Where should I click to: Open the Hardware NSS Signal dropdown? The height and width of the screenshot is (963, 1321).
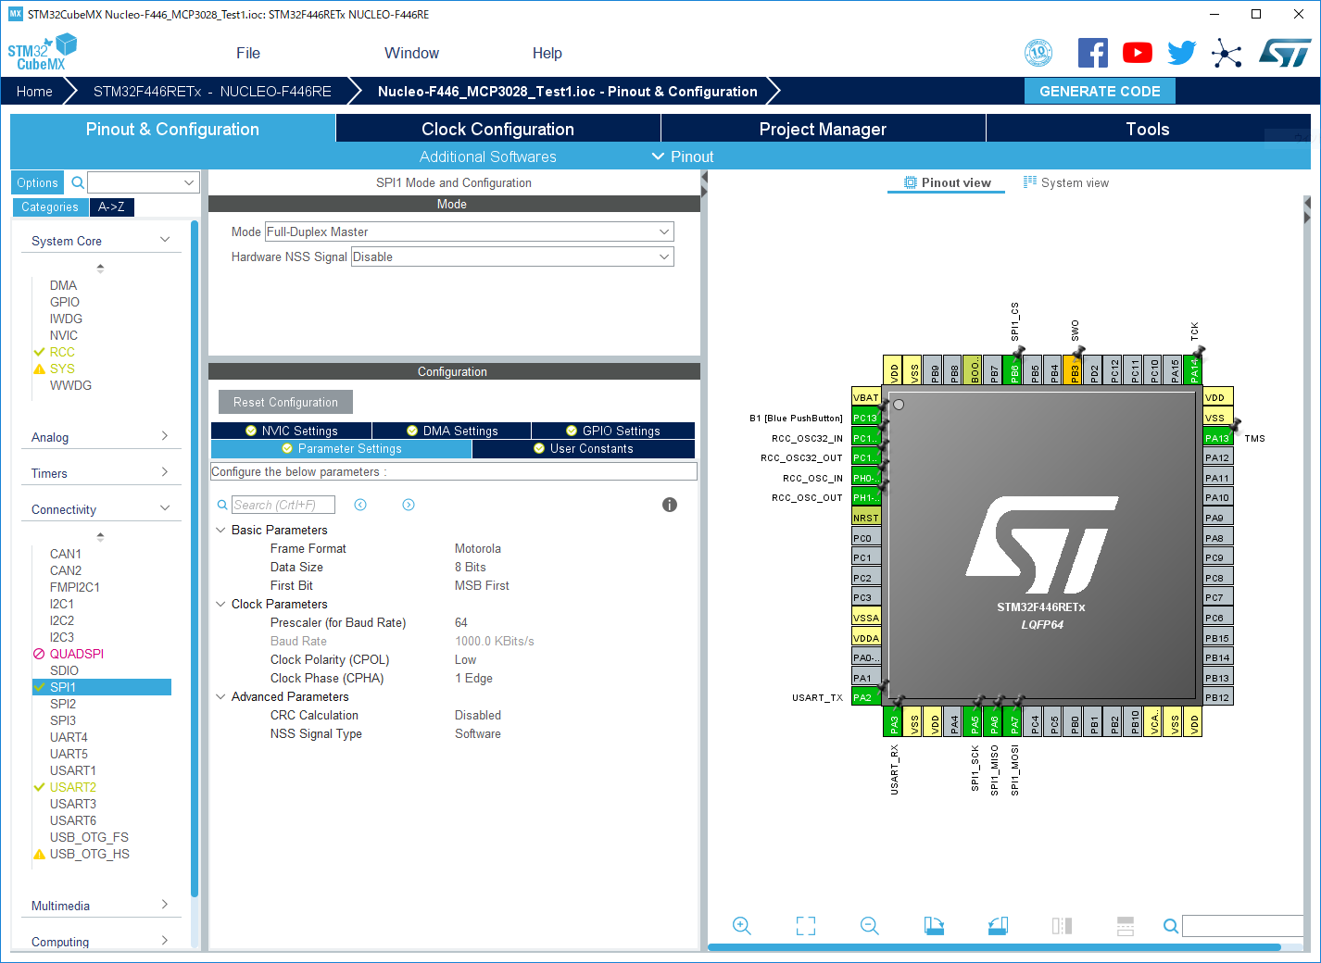(x=512, y=256)
